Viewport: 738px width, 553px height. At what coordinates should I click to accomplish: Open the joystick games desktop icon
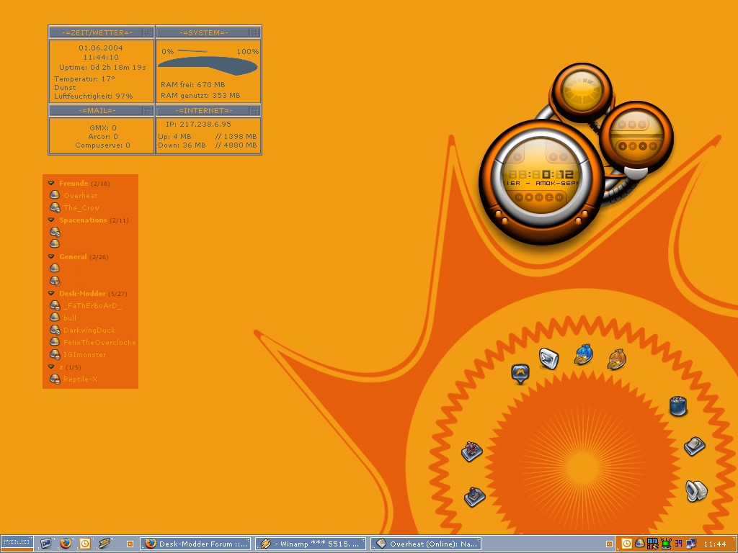coord(474,497)
